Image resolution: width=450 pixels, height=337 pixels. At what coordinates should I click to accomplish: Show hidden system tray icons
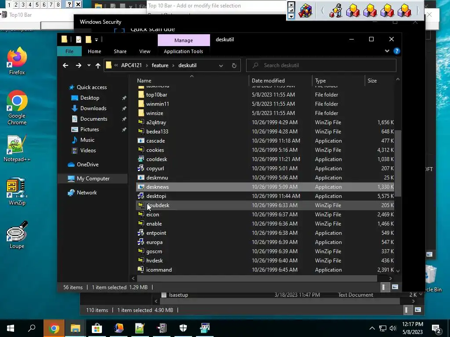point(372,328)
